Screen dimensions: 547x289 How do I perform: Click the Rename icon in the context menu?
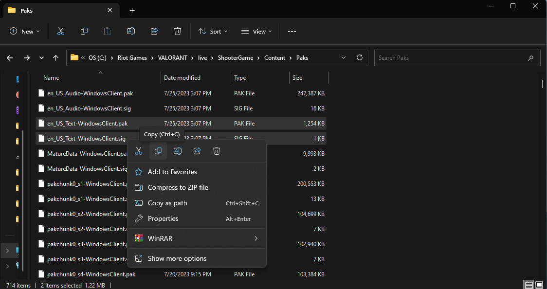coord(178,151)
